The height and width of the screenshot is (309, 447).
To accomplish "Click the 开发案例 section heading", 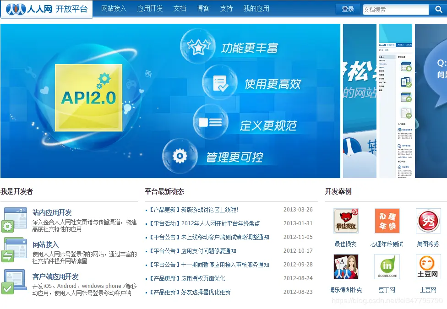I will click(338, 191).
